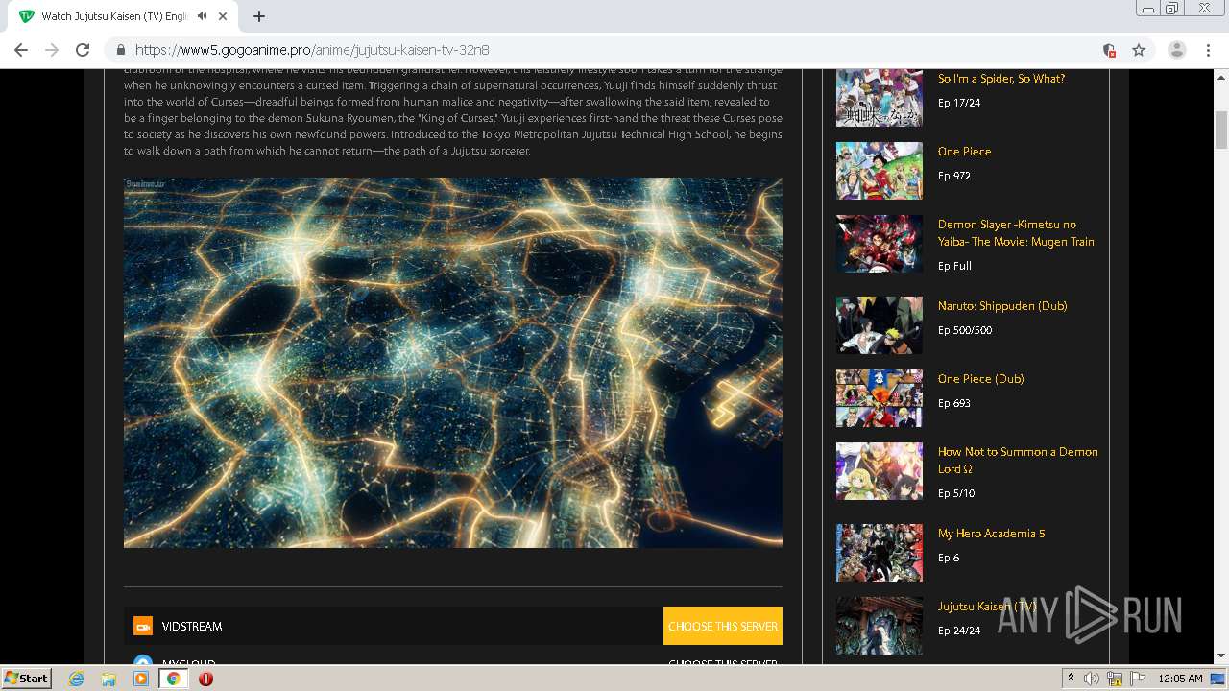This screenshot has width=1229, height=691.
Task: Choose the Vidstream server button
Action: coord(723,626)
